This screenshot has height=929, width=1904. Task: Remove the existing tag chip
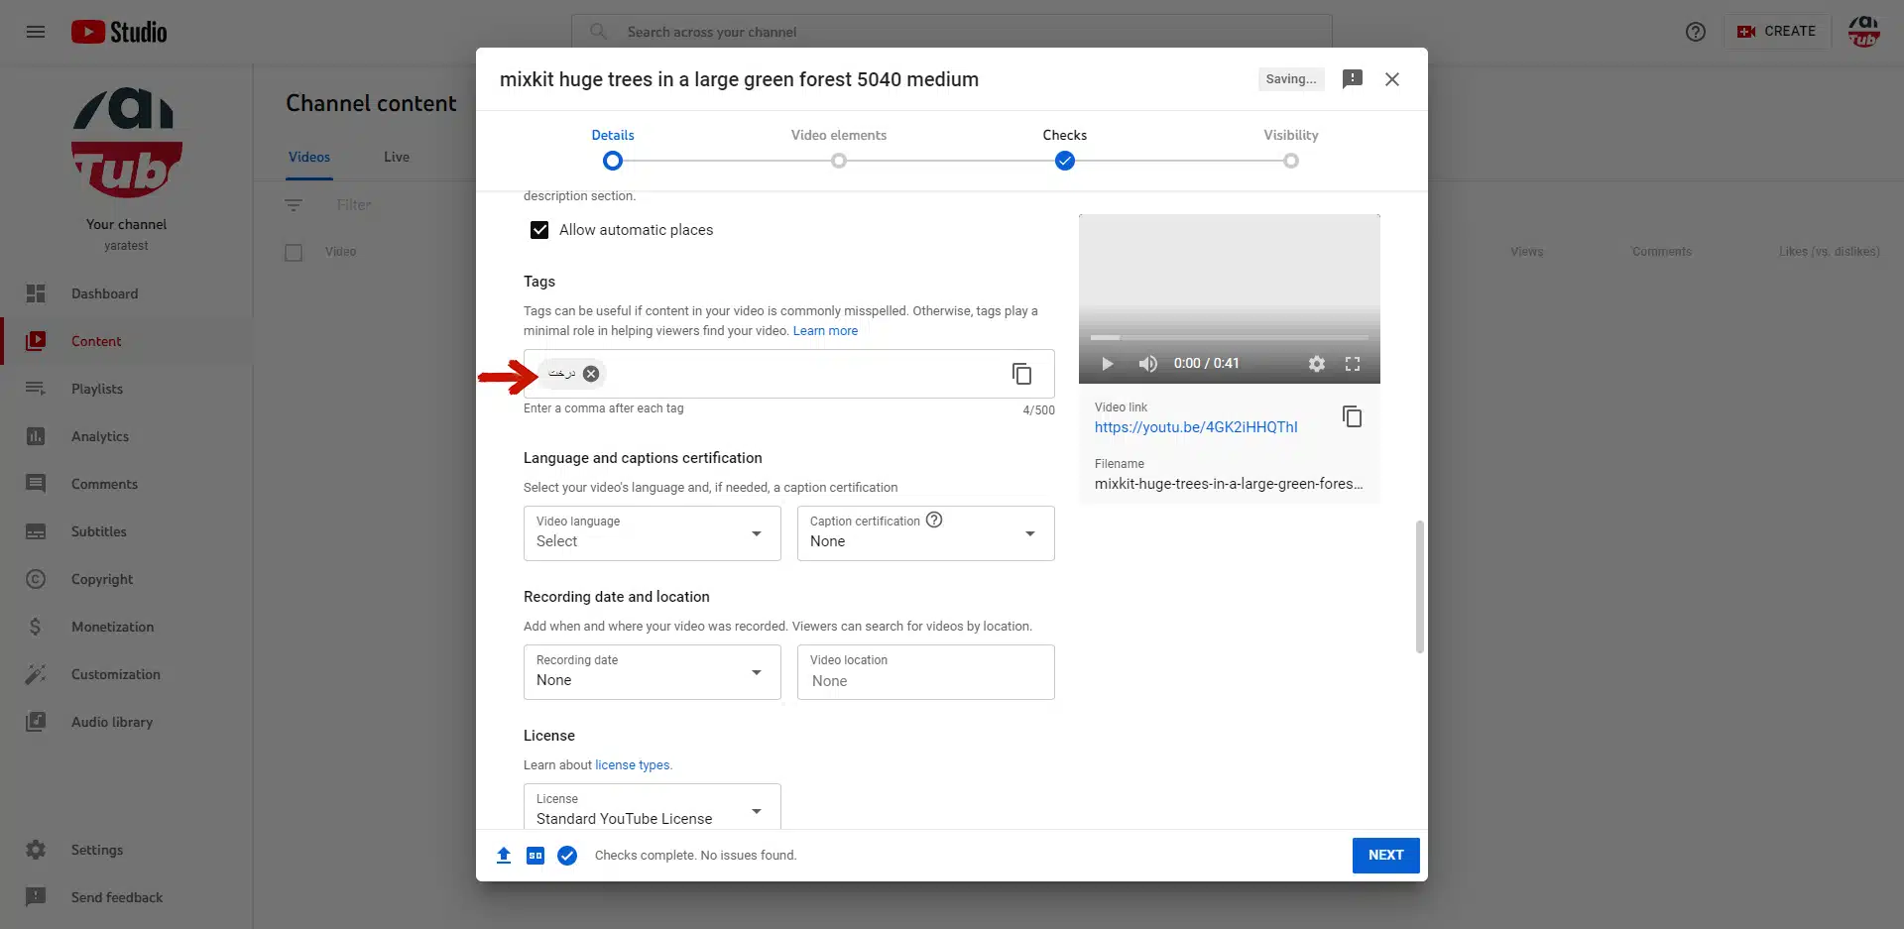[591, 374]
